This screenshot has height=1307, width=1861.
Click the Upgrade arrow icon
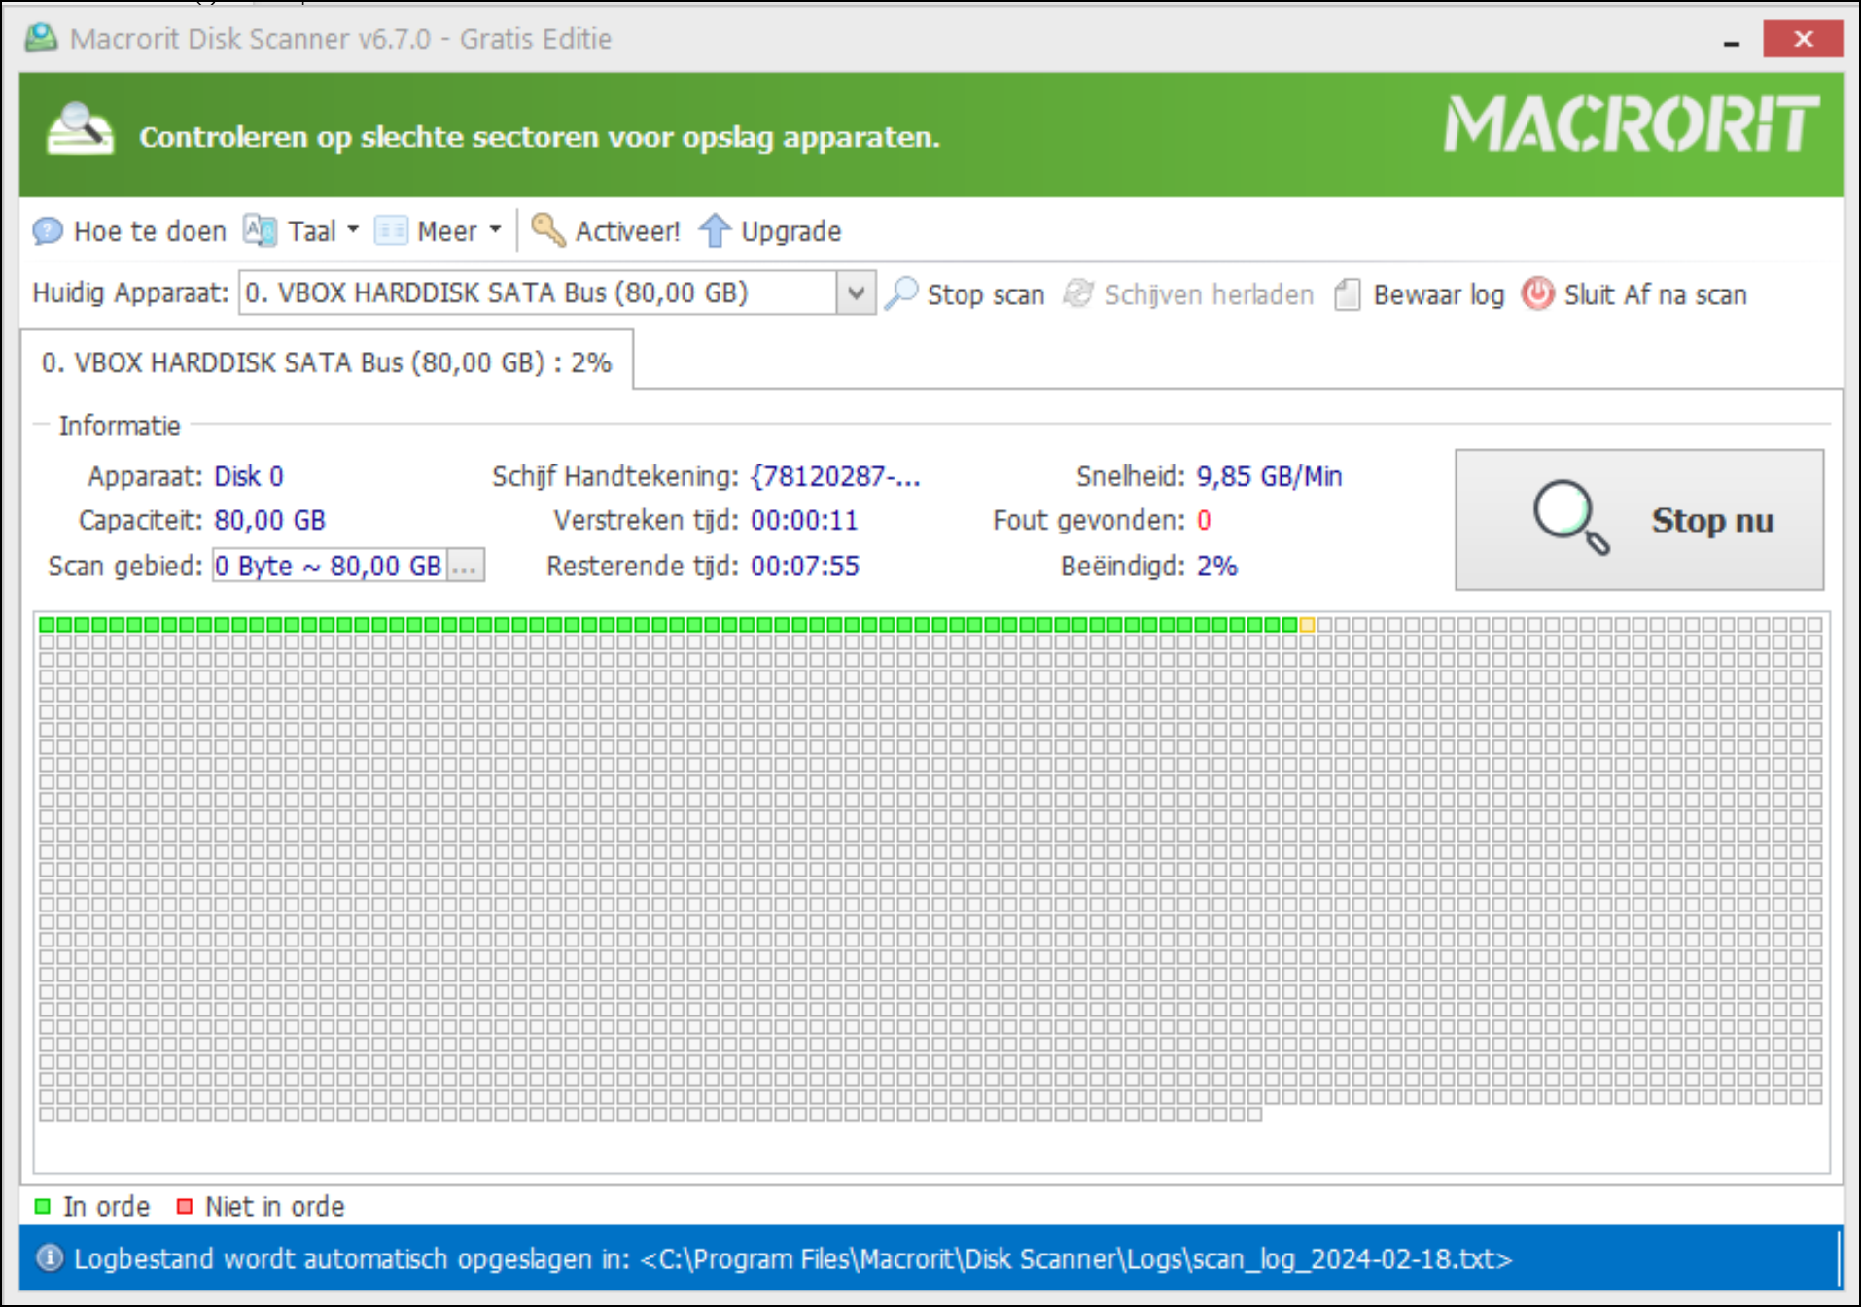coord(715,230)
